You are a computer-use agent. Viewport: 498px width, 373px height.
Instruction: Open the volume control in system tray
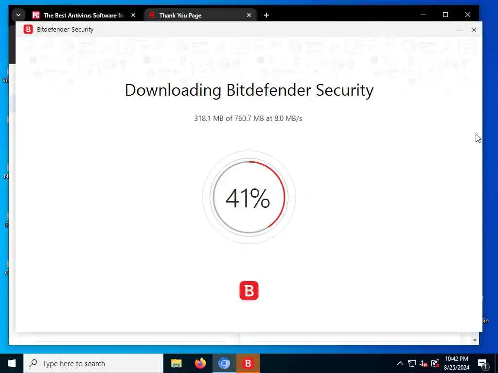click(x=423, y=363)
